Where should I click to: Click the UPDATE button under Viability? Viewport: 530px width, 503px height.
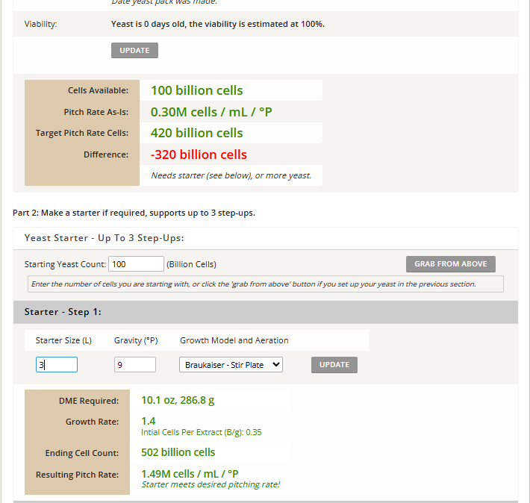coord(134,51)
